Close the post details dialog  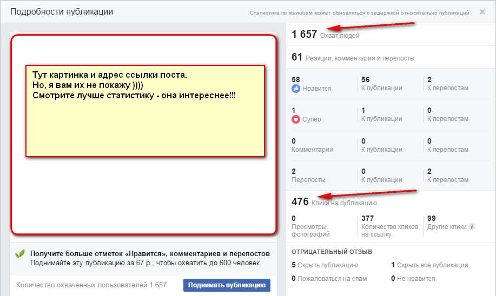pyautogui.click(x=482, y=12)
